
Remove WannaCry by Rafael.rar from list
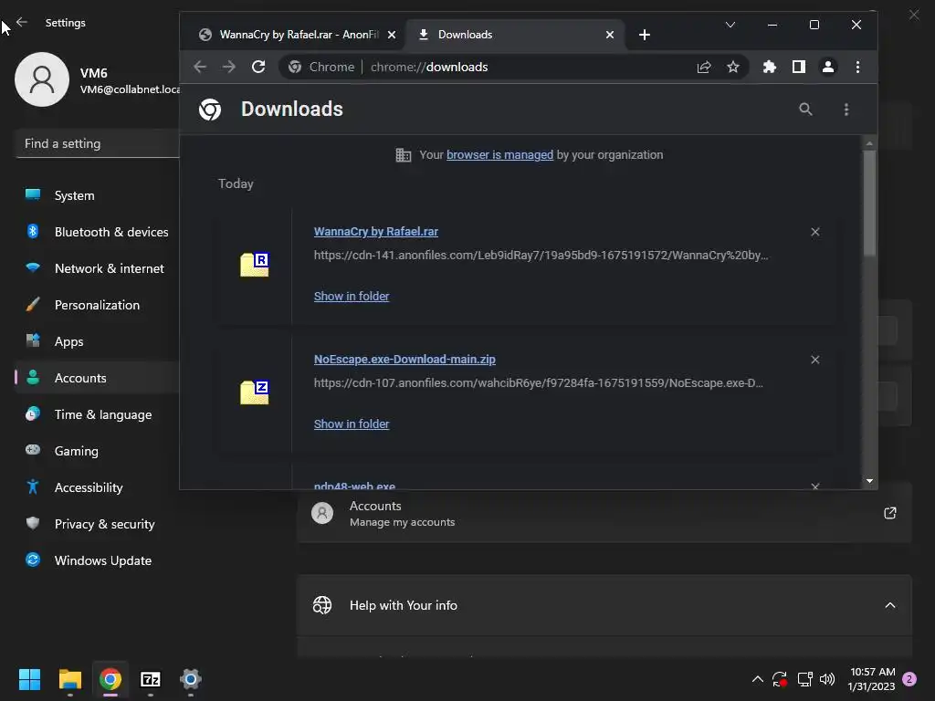(815, 232)
